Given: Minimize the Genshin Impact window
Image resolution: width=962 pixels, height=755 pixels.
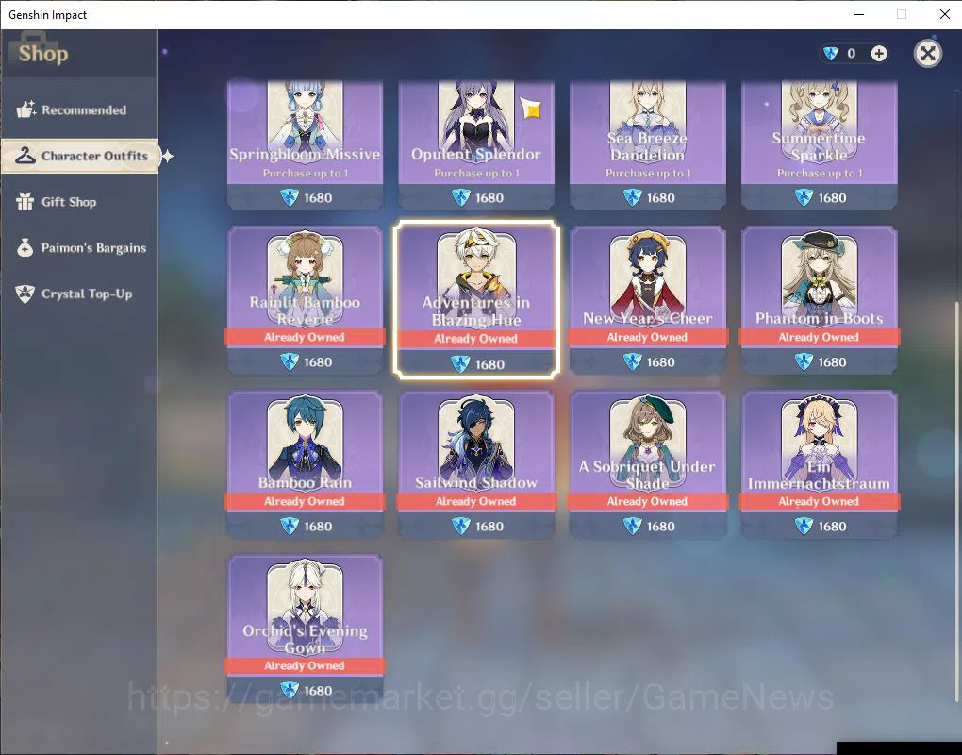Looking at the screenshot, I should pos(859,14).
